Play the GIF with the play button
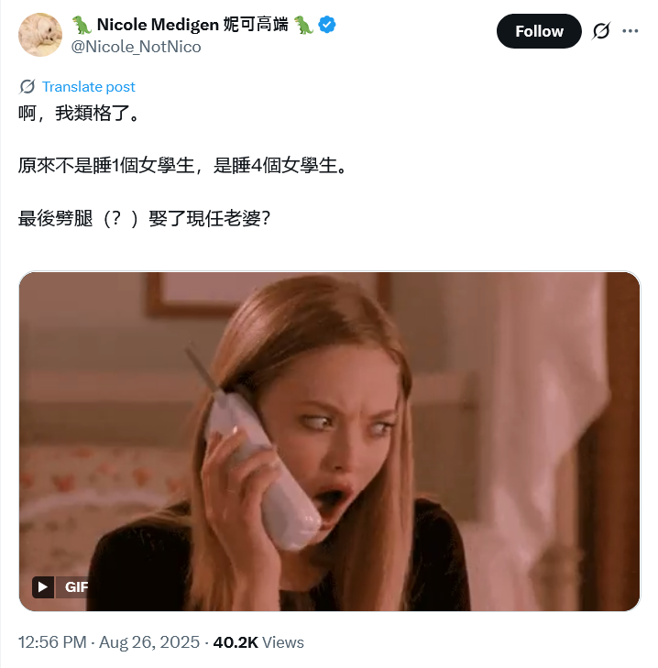Image resolution: width=658 pixels, height=668 pixels. 43,586
